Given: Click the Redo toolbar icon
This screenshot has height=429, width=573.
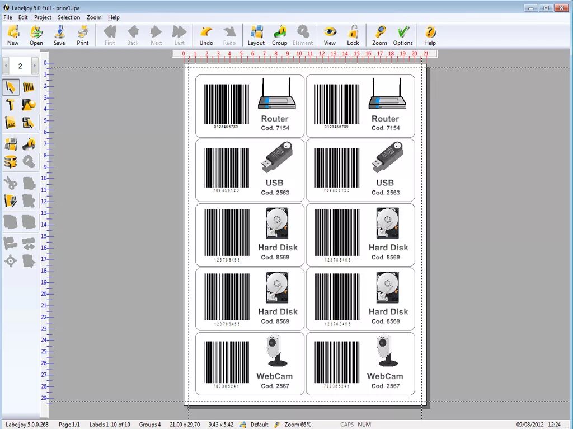Looking at the screenshot, I should click(x=229, y=35).
